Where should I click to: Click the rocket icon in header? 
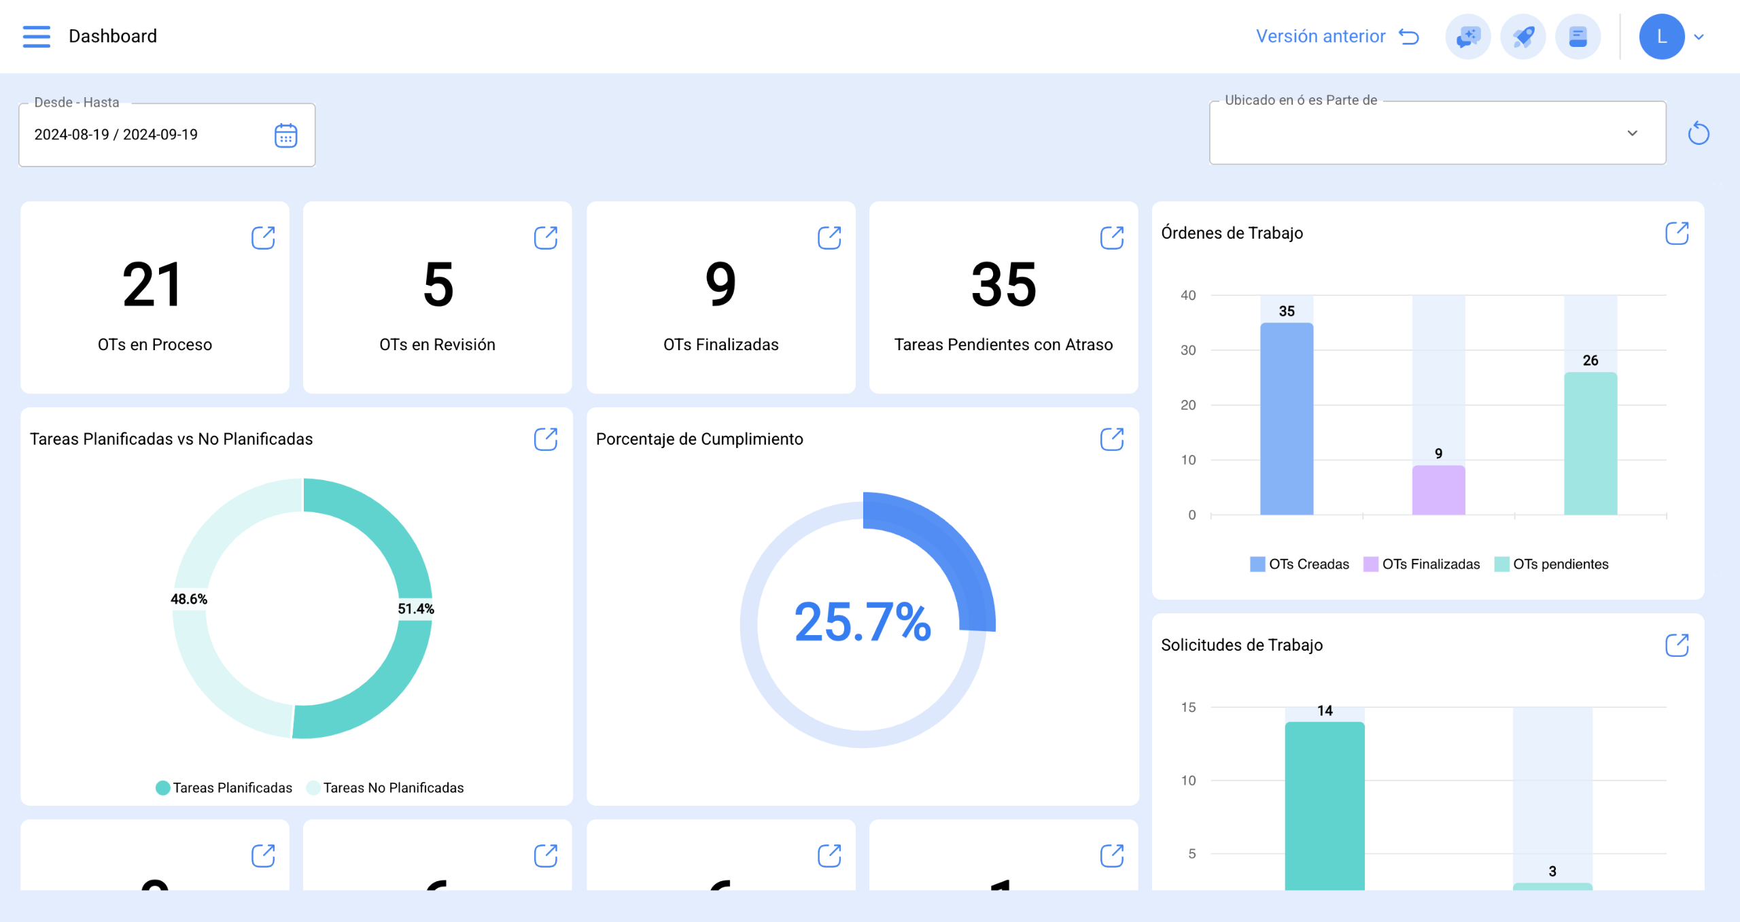pyautogui.click(x=1522, y=37)
